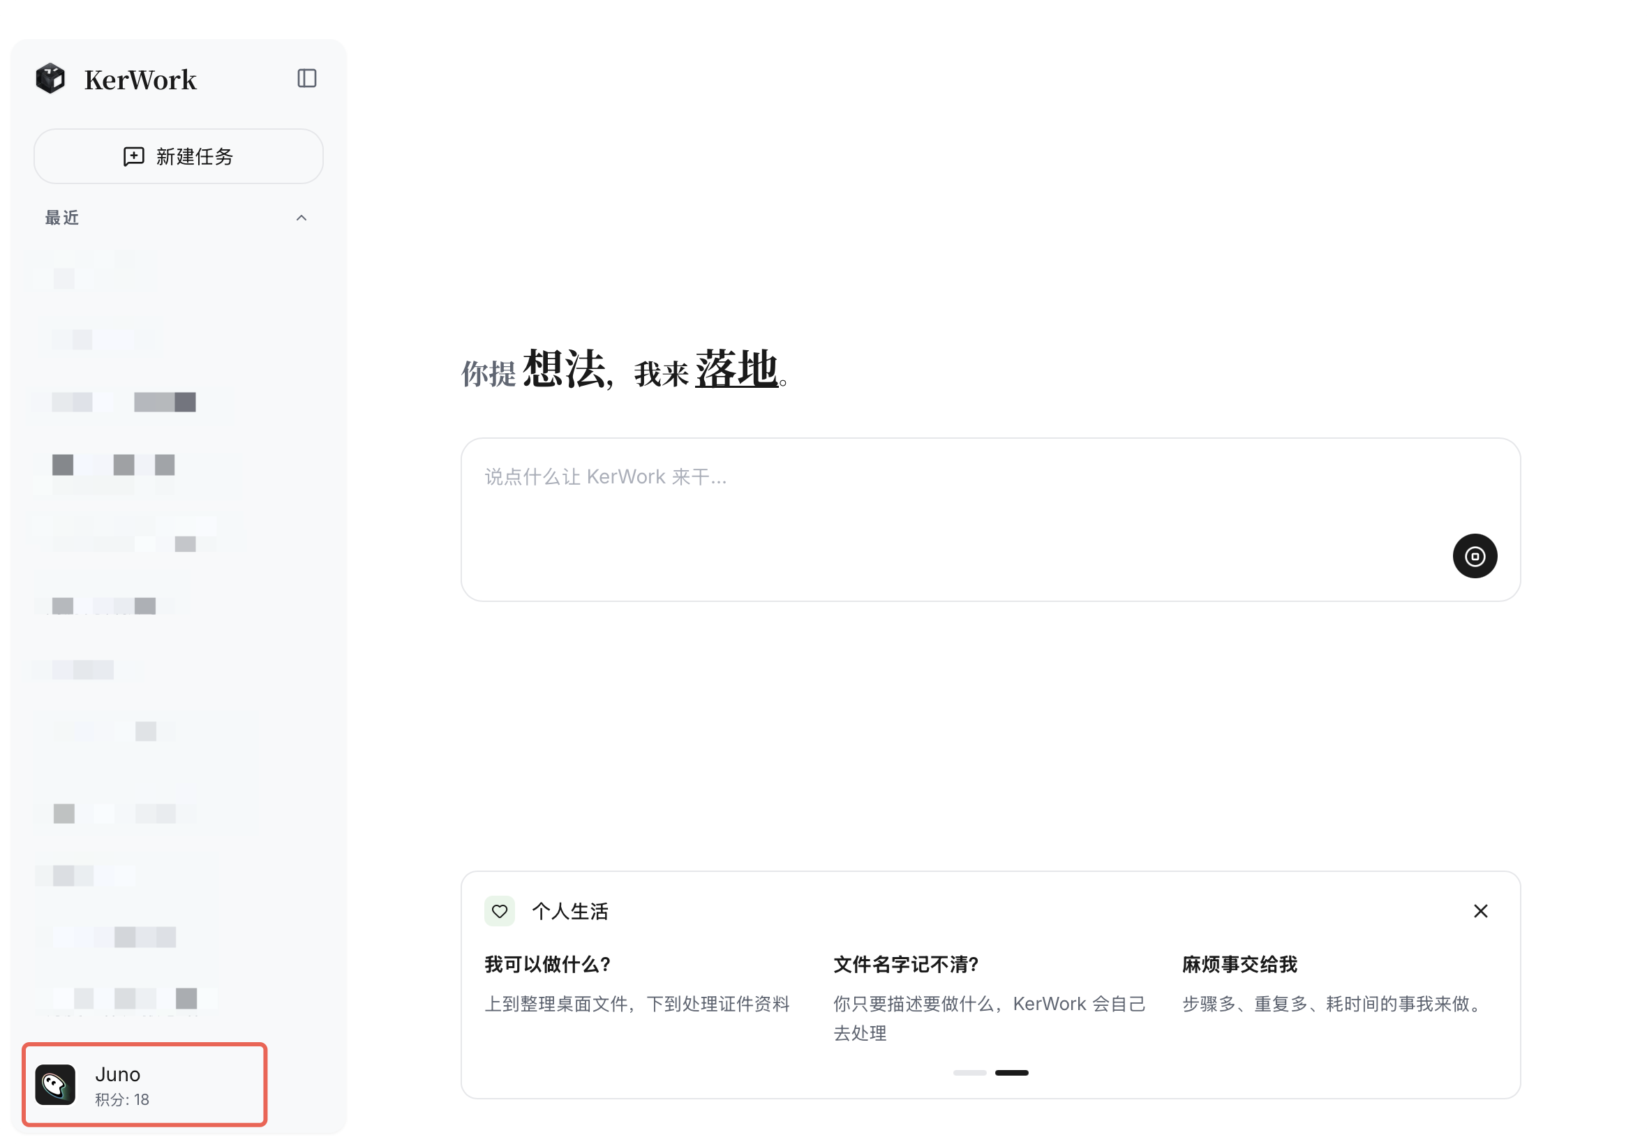Image resolution: width=1647 pixels, height=1144 pixels.
Task: Collapse the 最近 section with the chevron
Action: [x=302, y=217]
